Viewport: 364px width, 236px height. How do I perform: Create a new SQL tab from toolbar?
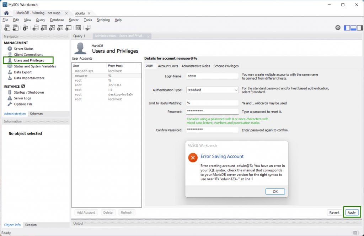tap(7, 28)
